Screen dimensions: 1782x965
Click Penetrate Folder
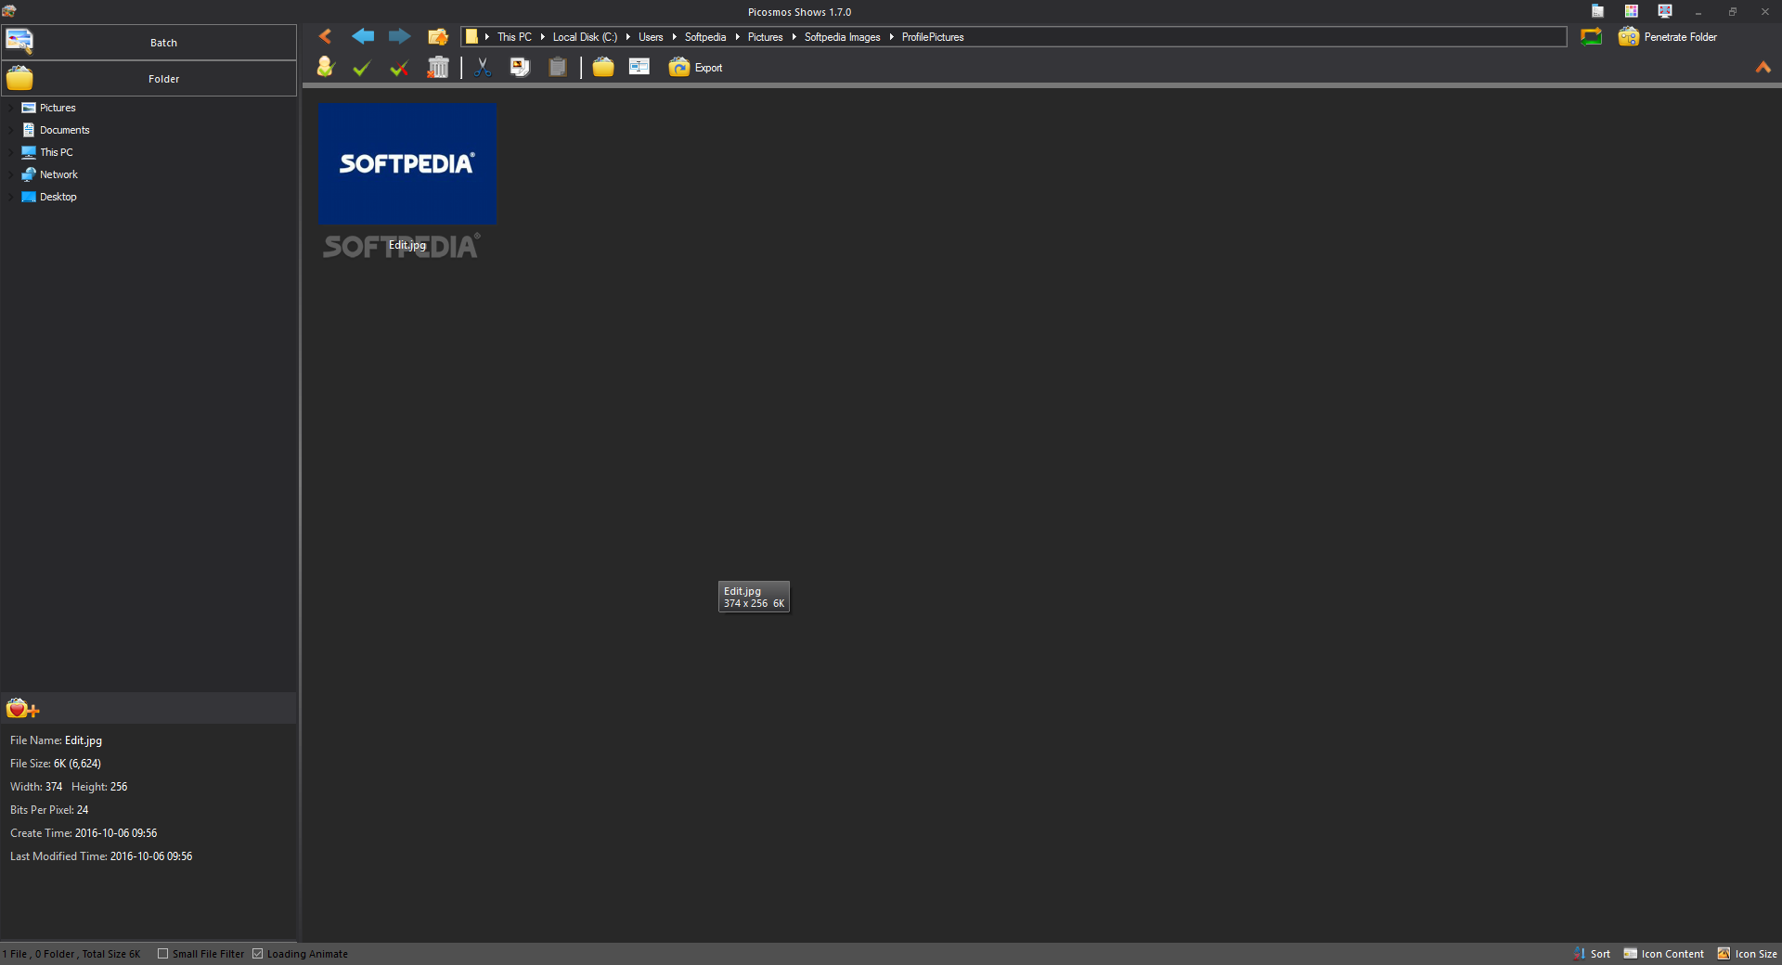click(x=1668, y=37)
